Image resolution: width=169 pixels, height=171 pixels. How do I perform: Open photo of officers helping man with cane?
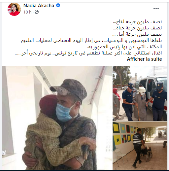[140, 93]
